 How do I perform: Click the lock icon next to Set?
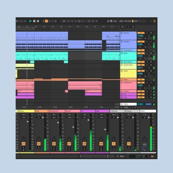point(133,27)
